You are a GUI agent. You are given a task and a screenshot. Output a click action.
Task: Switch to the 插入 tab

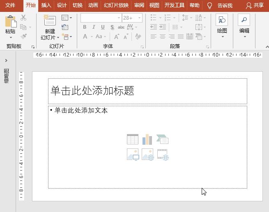click(x=46, y=5)
